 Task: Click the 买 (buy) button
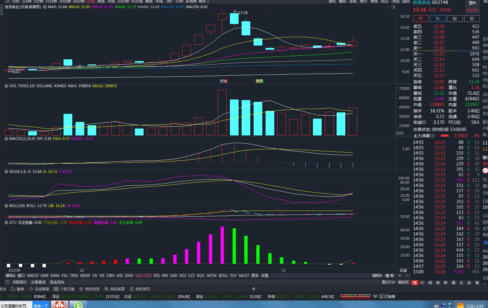[421, 19]
